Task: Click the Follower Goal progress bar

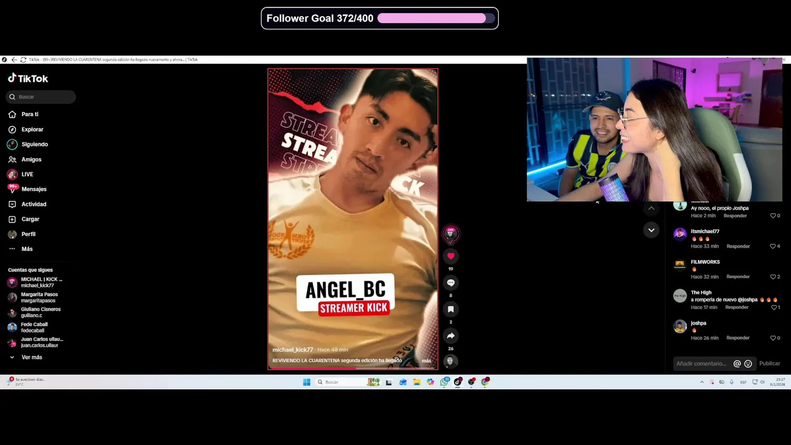Action: (x=437, y=19)
